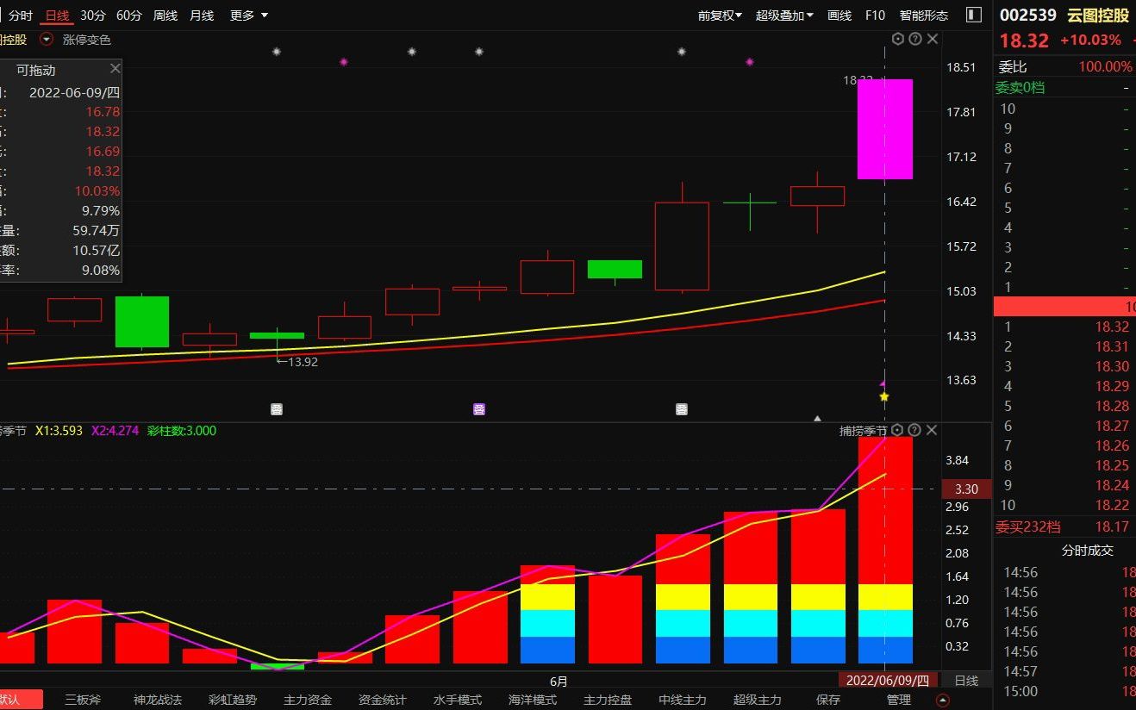Click the rightmost white event marker icon
The image size is (1136, 710).
(x=682, y=409)
